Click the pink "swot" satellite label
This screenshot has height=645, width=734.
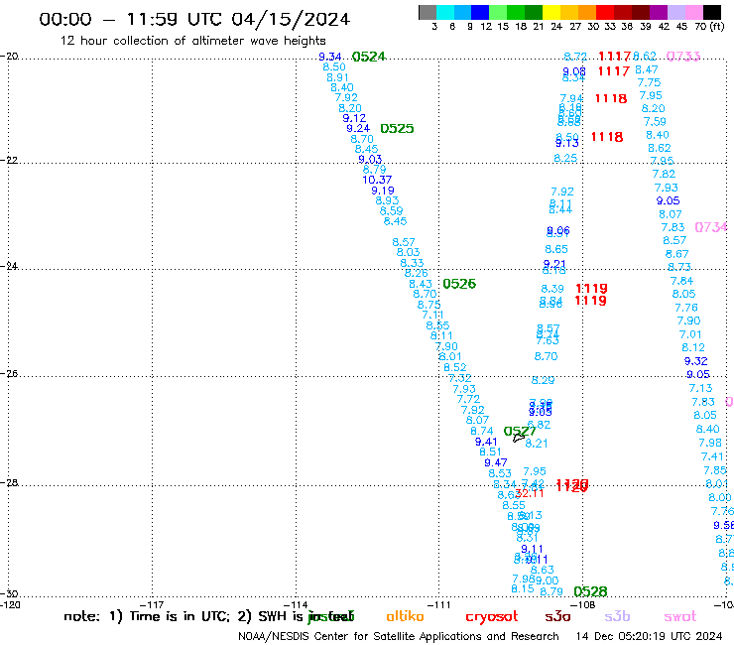click(x=680, y=617)
